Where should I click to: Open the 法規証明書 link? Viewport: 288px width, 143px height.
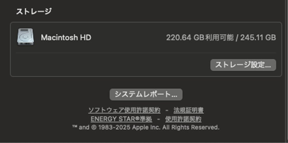coord(188,110)
